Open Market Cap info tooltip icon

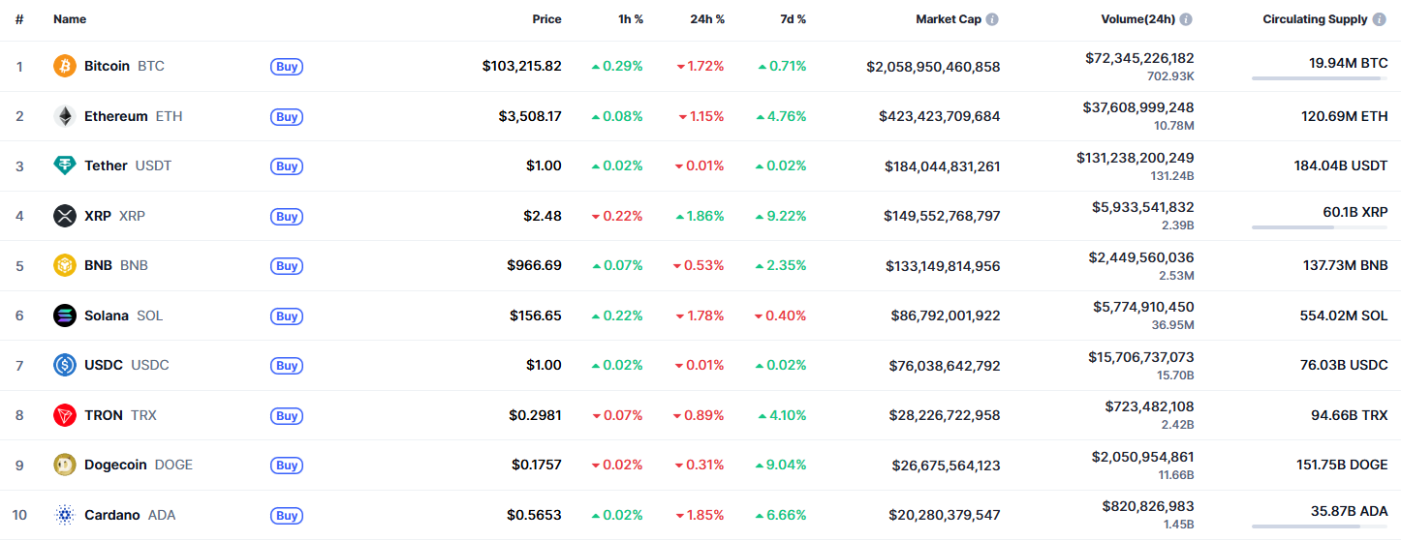coord(992,19)
